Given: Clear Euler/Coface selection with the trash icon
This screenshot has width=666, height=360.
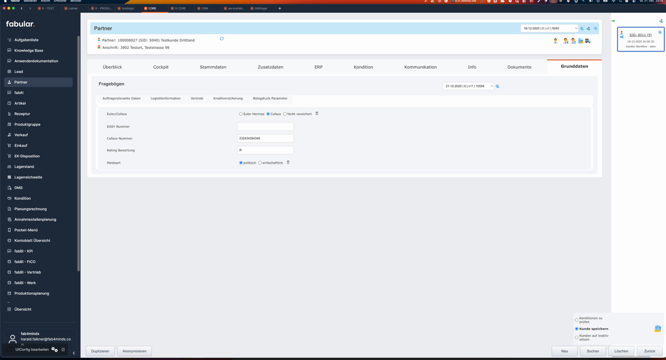Looking at the screenshot, I should click(317, 114).
